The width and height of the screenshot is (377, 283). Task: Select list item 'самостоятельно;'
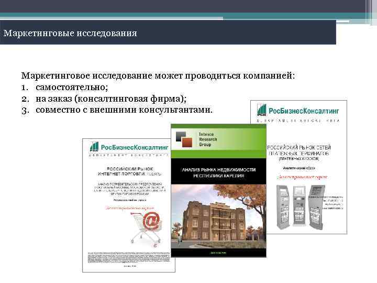[x=72, y=87]
